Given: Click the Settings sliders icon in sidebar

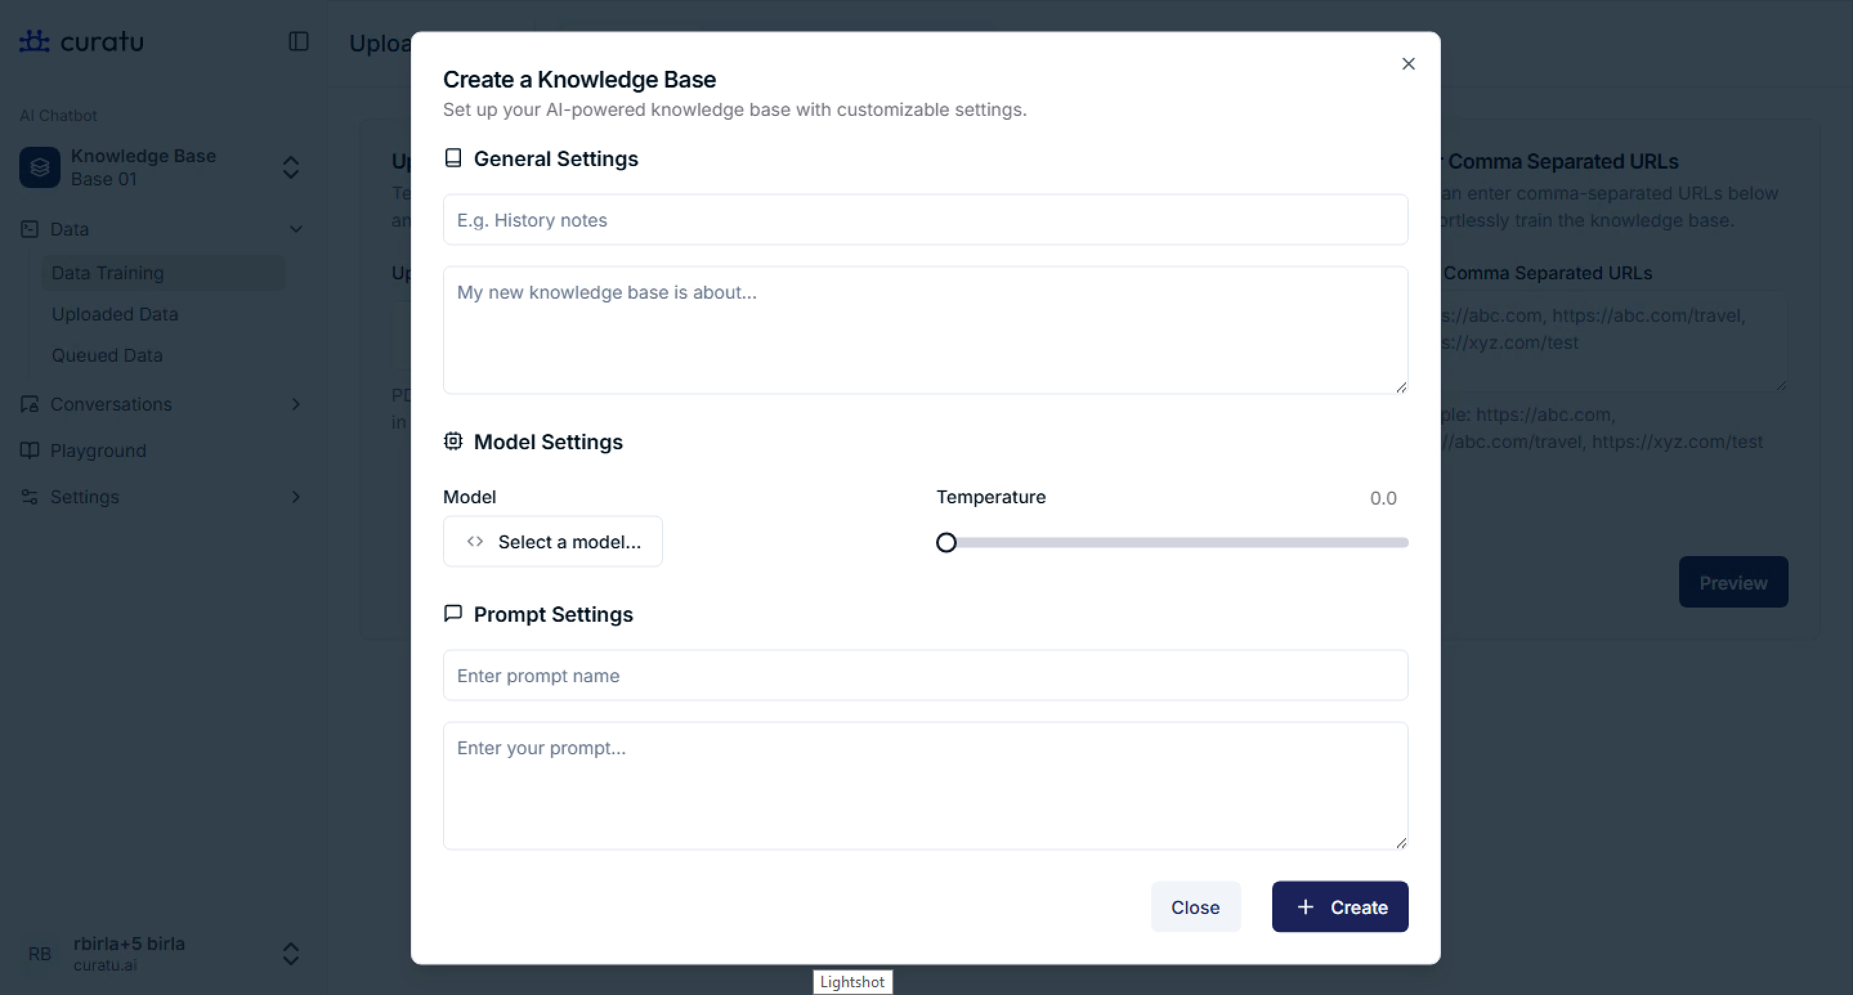Looking at the screenshot, I should pos(30,497).
